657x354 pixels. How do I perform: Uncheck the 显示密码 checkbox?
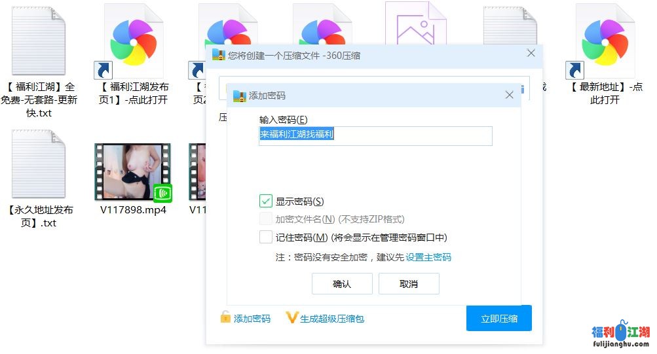coord(266,201)
